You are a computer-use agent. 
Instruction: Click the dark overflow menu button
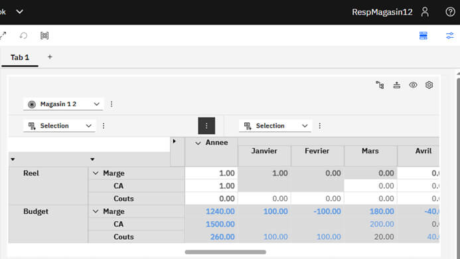pyautogui.click(x=206, y=126)
